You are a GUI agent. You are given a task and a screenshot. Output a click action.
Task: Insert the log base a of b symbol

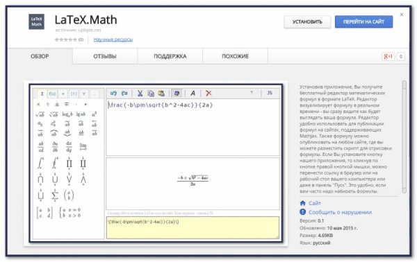(x=67, y=114)
